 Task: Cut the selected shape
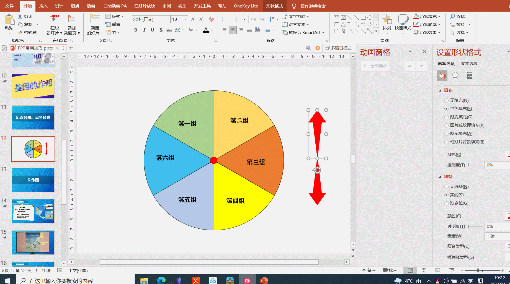tap(25, 17)
